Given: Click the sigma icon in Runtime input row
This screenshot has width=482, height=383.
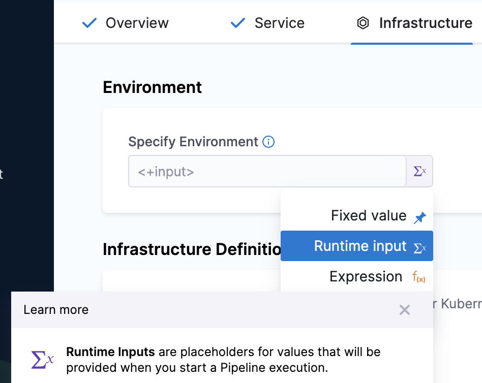Looking at the screenshot, I should click(x=419, y=248).
